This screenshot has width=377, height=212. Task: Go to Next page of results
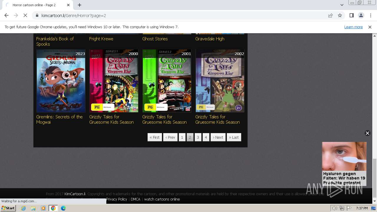[x=218, y=137]
